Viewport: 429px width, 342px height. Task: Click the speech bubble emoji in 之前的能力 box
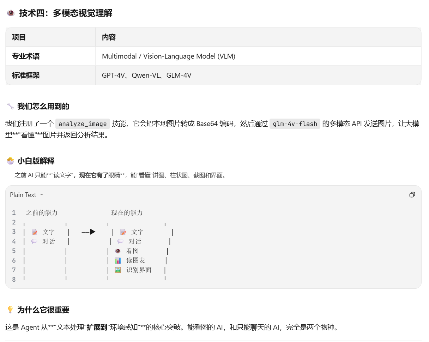coord(34,241)
